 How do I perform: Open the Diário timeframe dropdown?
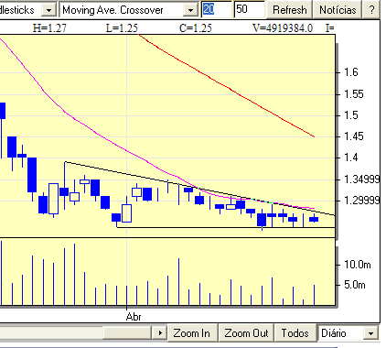[370, 333]
